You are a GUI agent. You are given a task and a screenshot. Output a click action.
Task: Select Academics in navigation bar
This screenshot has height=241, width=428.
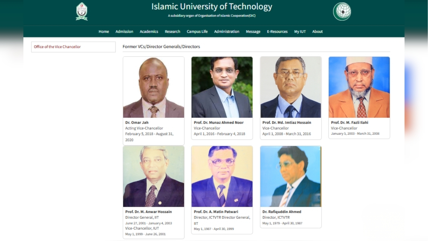(x=149, y=32)
